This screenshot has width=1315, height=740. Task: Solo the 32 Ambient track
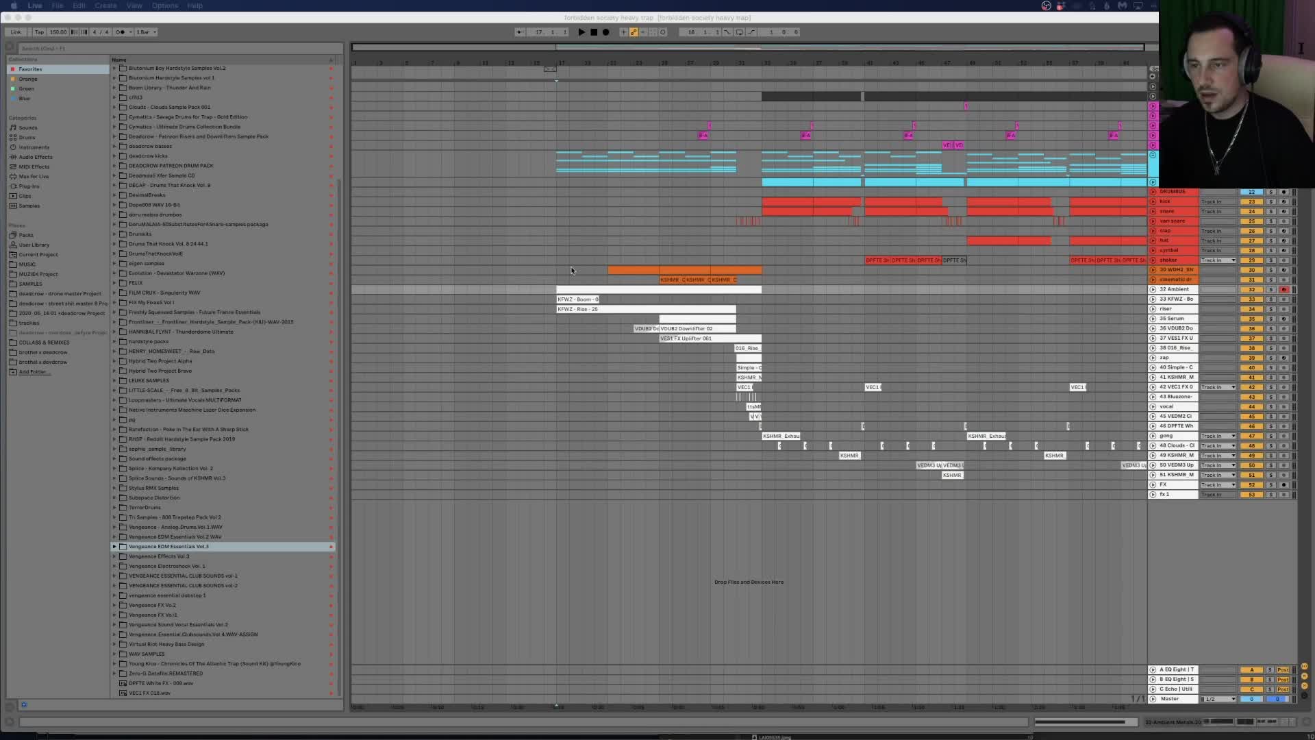(x=1270, y=290)
